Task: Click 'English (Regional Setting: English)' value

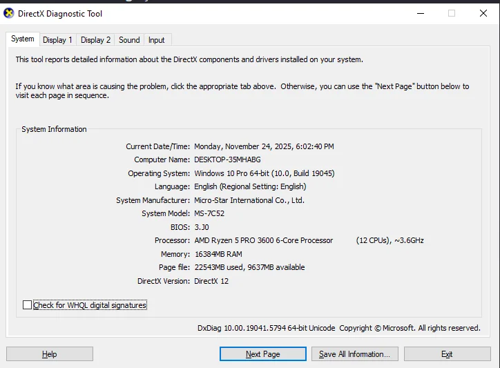Action: [x=250, y=186]
